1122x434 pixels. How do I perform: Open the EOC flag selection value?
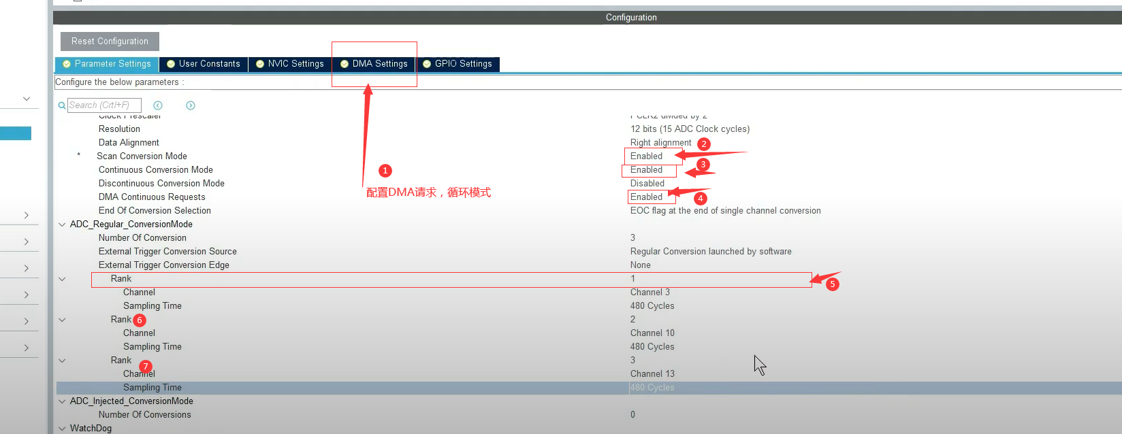(725, 211)
